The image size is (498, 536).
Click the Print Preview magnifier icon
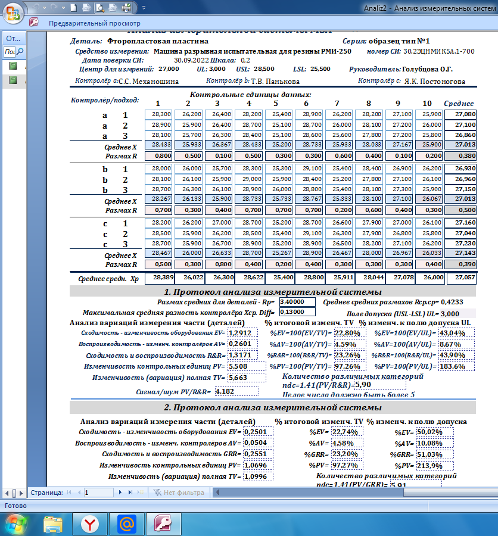[100, 8]
